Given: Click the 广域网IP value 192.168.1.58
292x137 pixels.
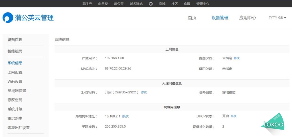Looking at the screenshot, I should pos(114,58).
